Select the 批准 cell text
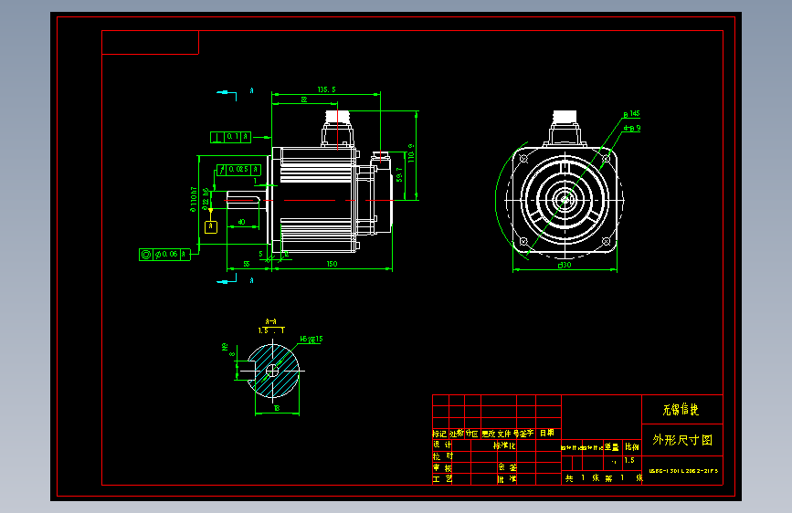Screen dimensions: 792x513 507,478
